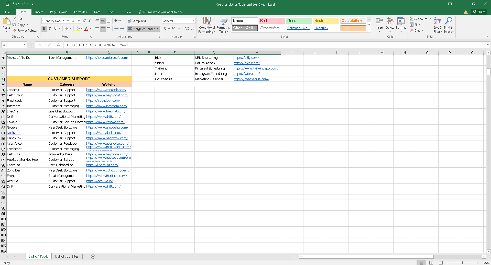The height and width of the screenshot is (265, 491).
Task: Expand the cell Styles gallery
Action: 369,30
